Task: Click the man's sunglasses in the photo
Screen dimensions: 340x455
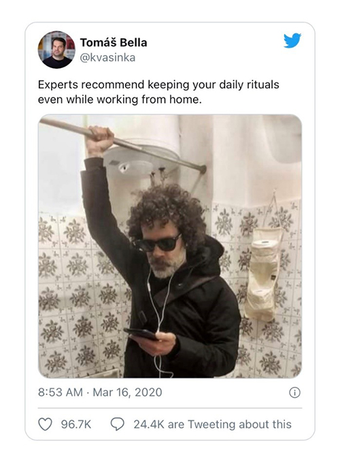Action: pyautogui.click(x=156, y=243)
